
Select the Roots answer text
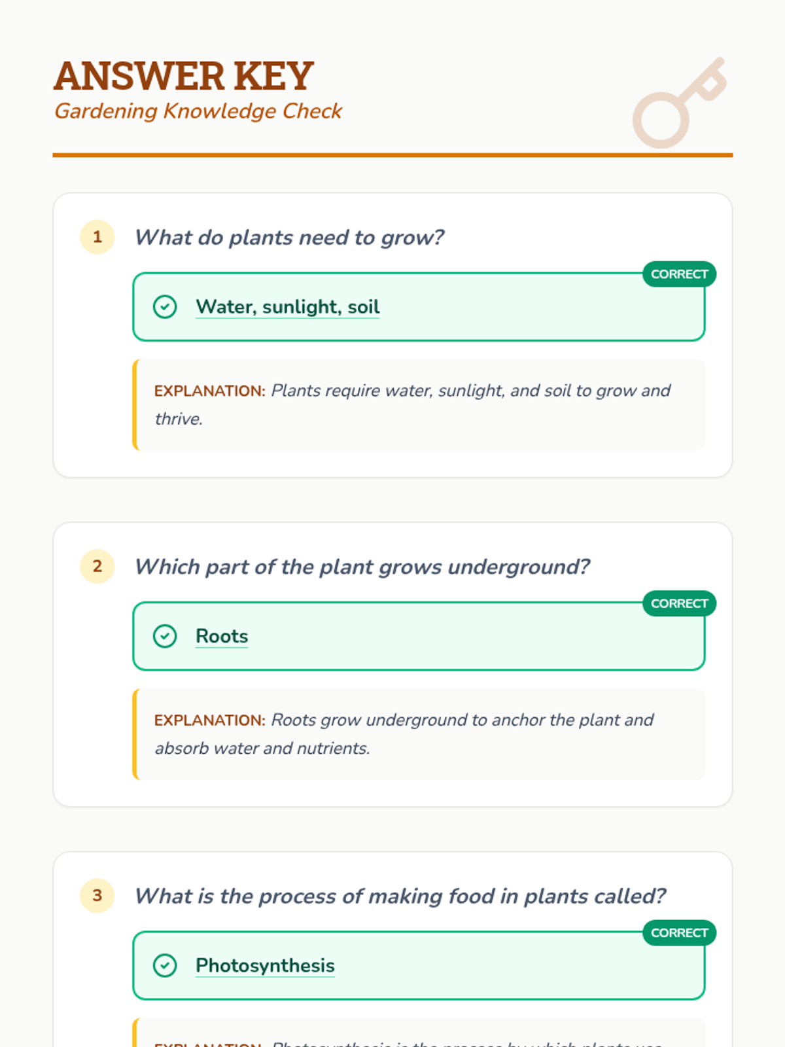pyautogui.click(x=222, y=636)
